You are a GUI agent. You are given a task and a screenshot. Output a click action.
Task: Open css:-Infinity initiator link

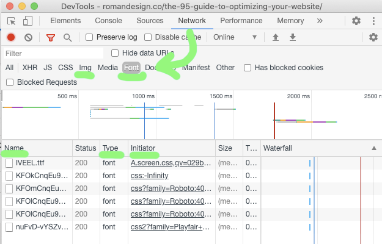(149, 176)
